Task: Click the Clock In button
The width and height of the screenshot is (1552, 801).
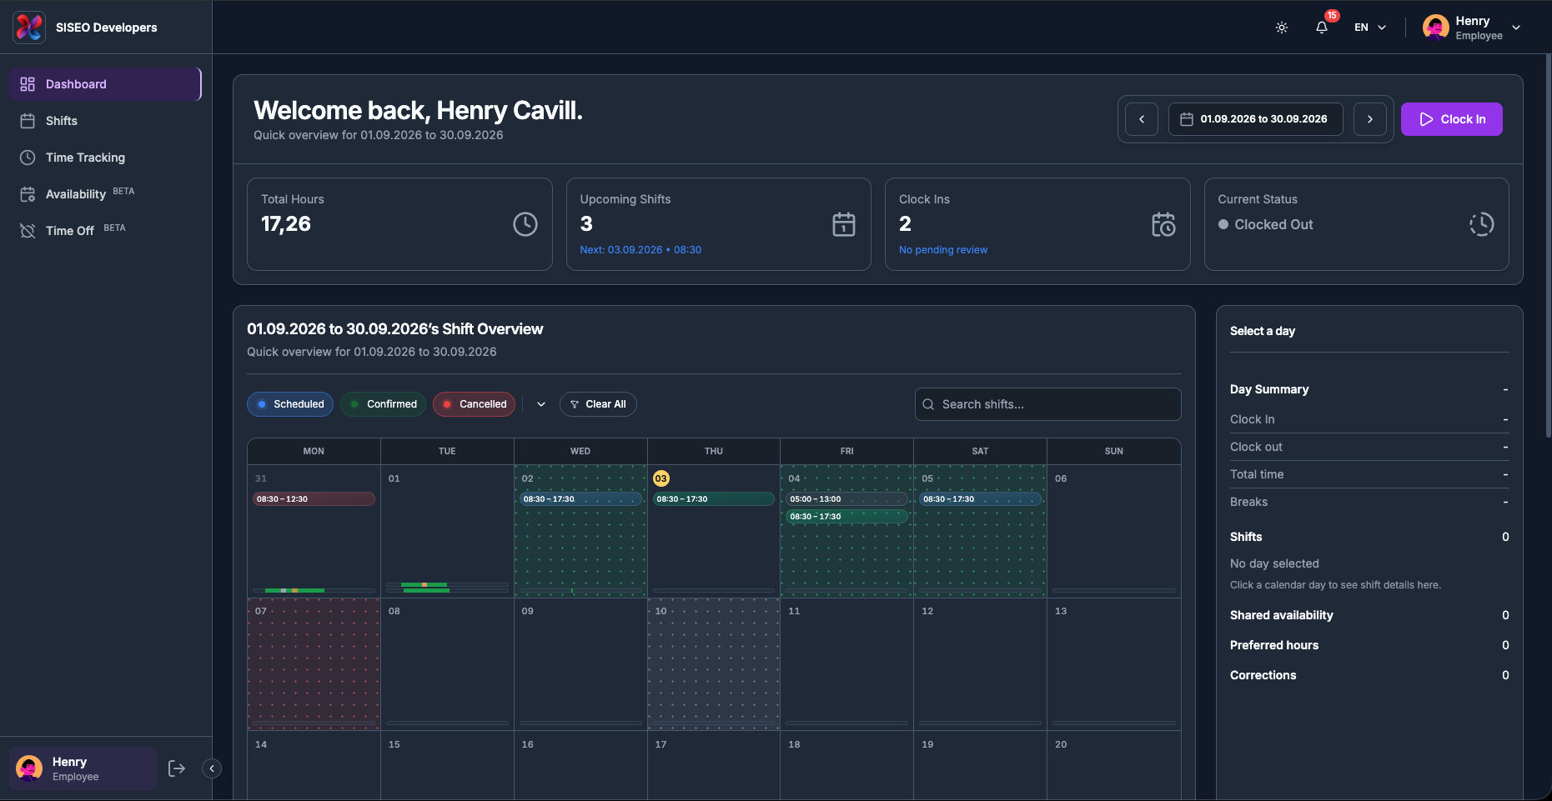Action: pos(1452,119)
